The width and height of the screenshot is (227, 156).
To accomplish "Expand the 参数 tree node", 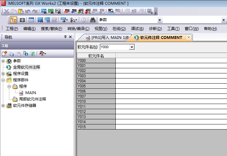I will (x=3, y=61).
